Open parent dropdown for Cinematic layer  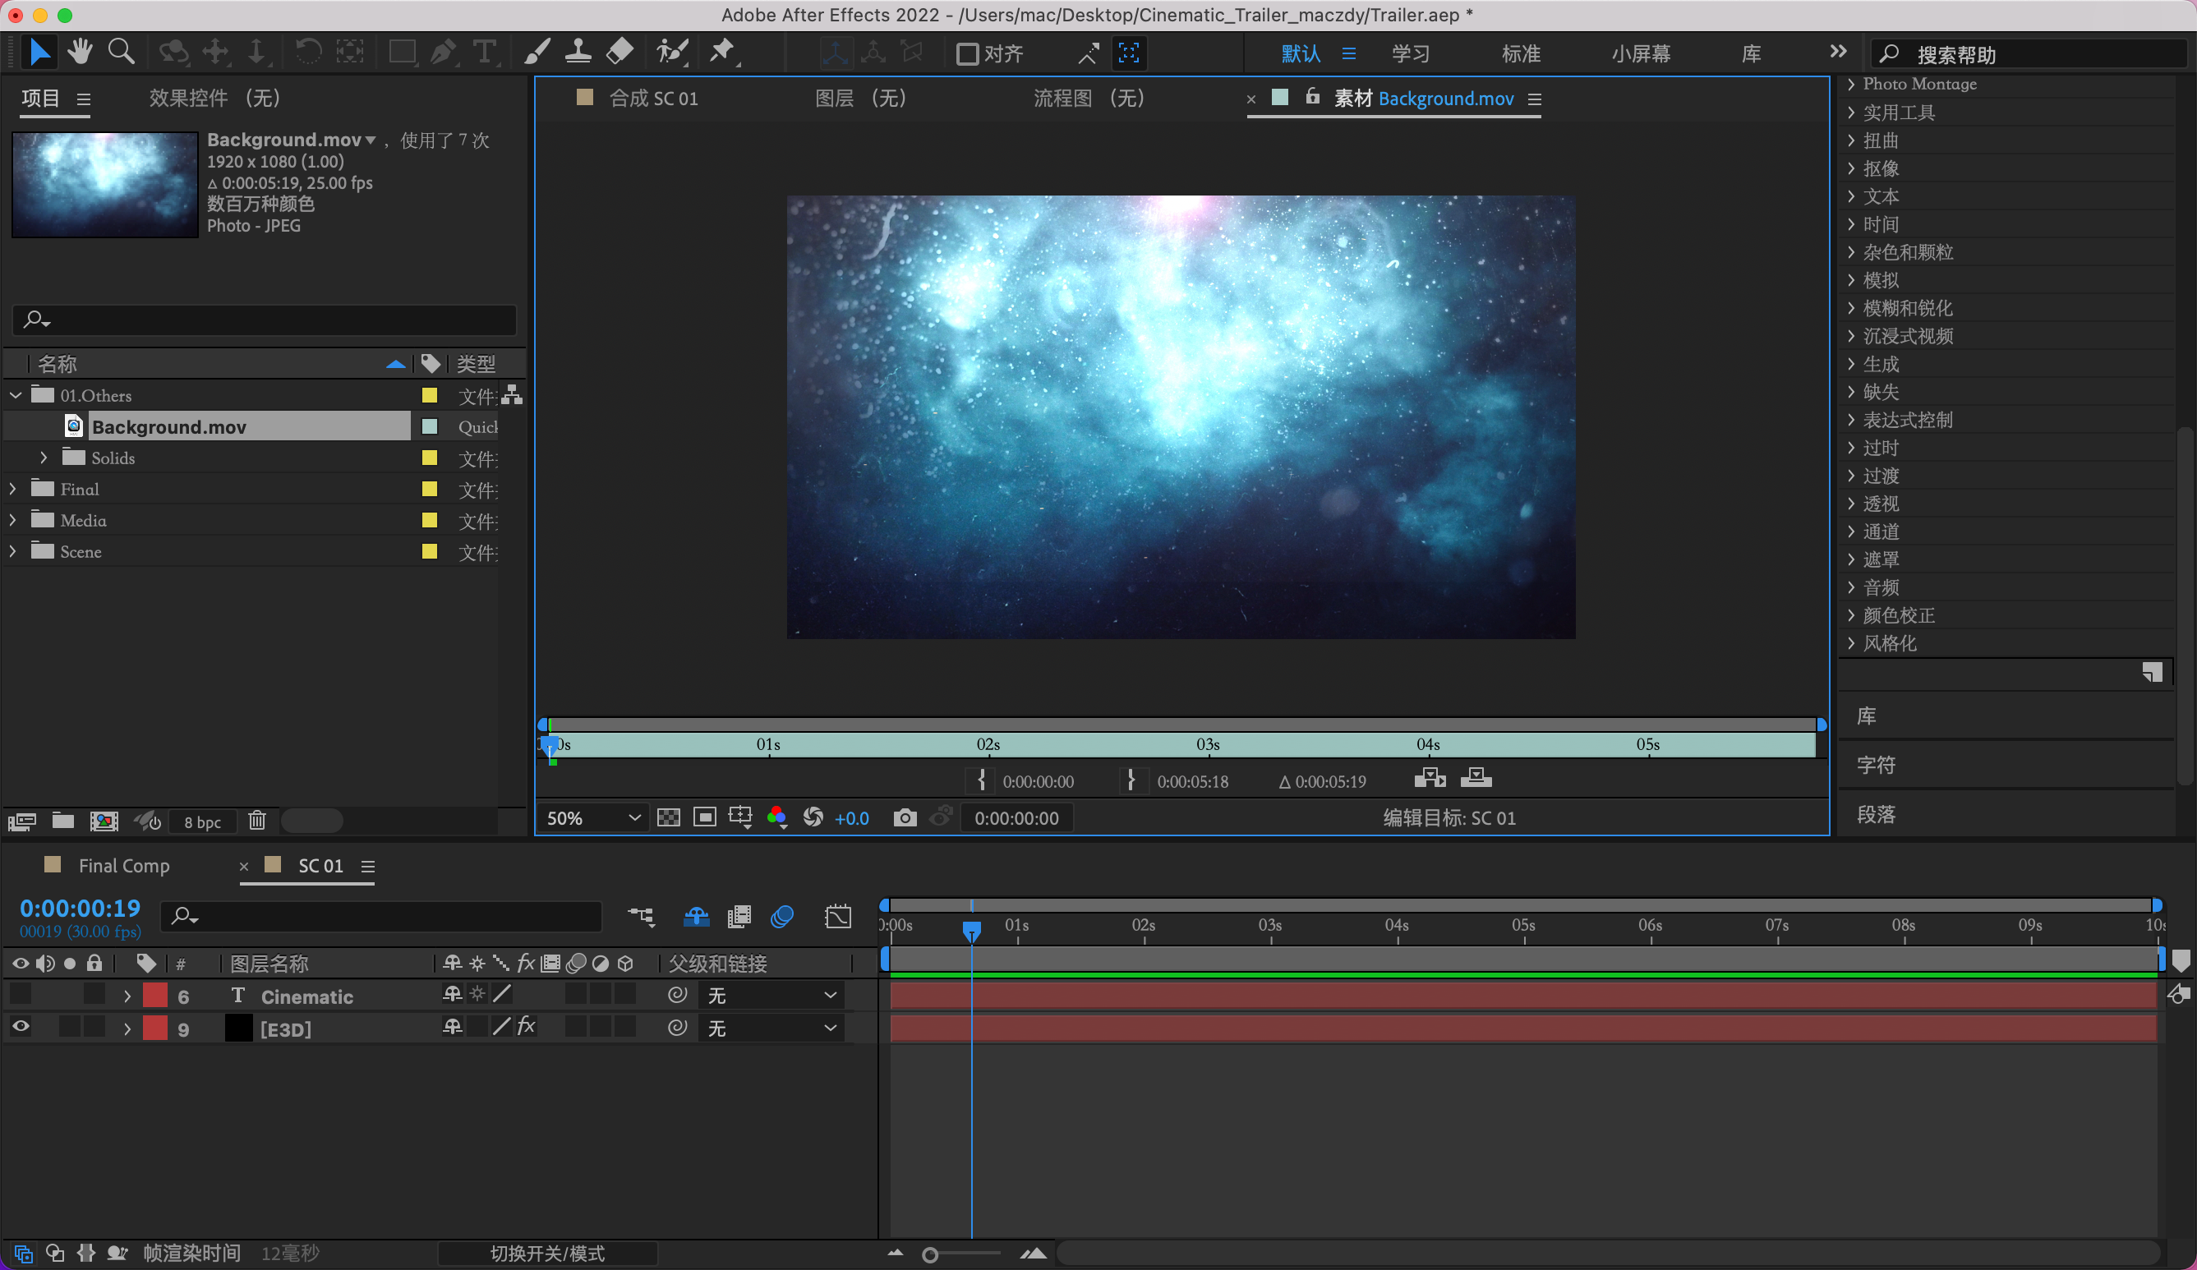[x=771, y=996]
